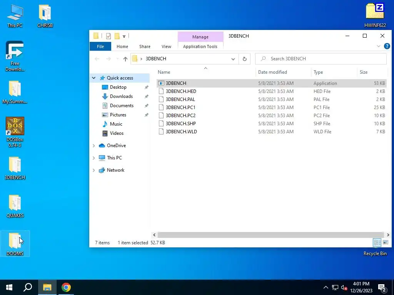Sort files by Size column
The width and height of the screenshot is (394, 295).
point(372,72)
